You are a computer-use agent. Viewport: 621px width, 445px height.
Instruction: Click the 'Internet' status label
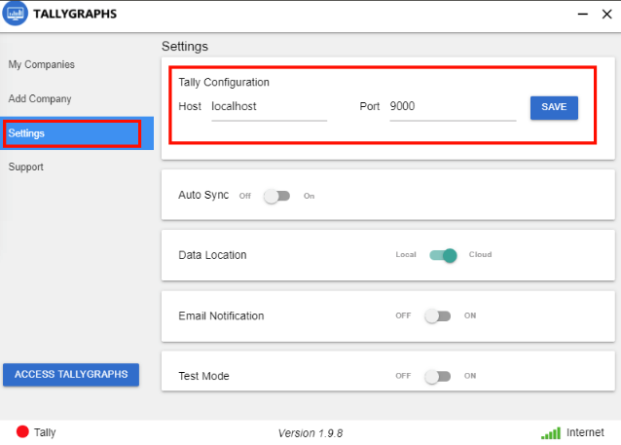(x=585, y=432)
